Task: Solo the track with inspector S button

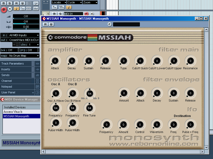Action: tap(9, 3)
